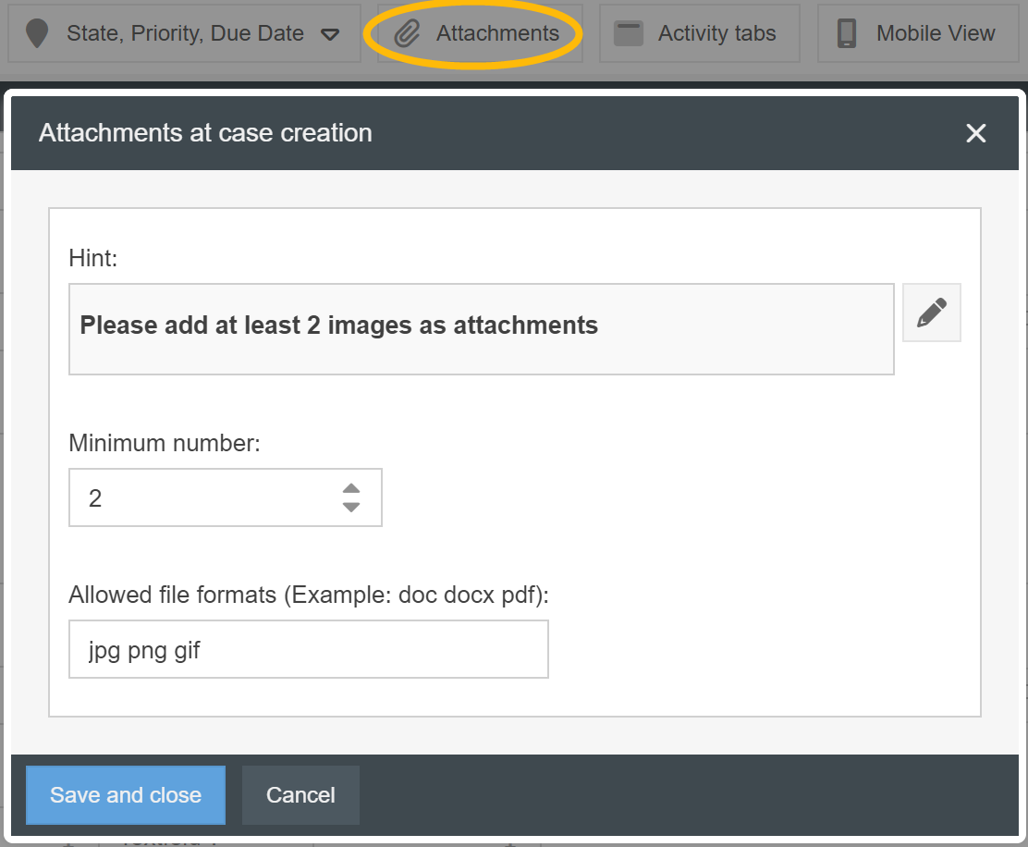The width and height of the screenshot is (1028, 847).
Task: Click the paperclip icon on the Attachments button
Action: (407, 34)
